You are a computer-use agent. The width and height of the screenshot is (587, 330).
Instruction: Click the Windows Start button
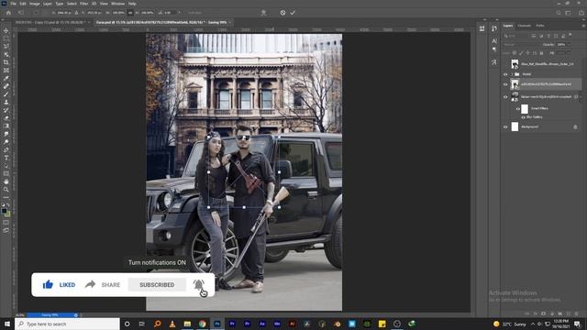(7, 324)
